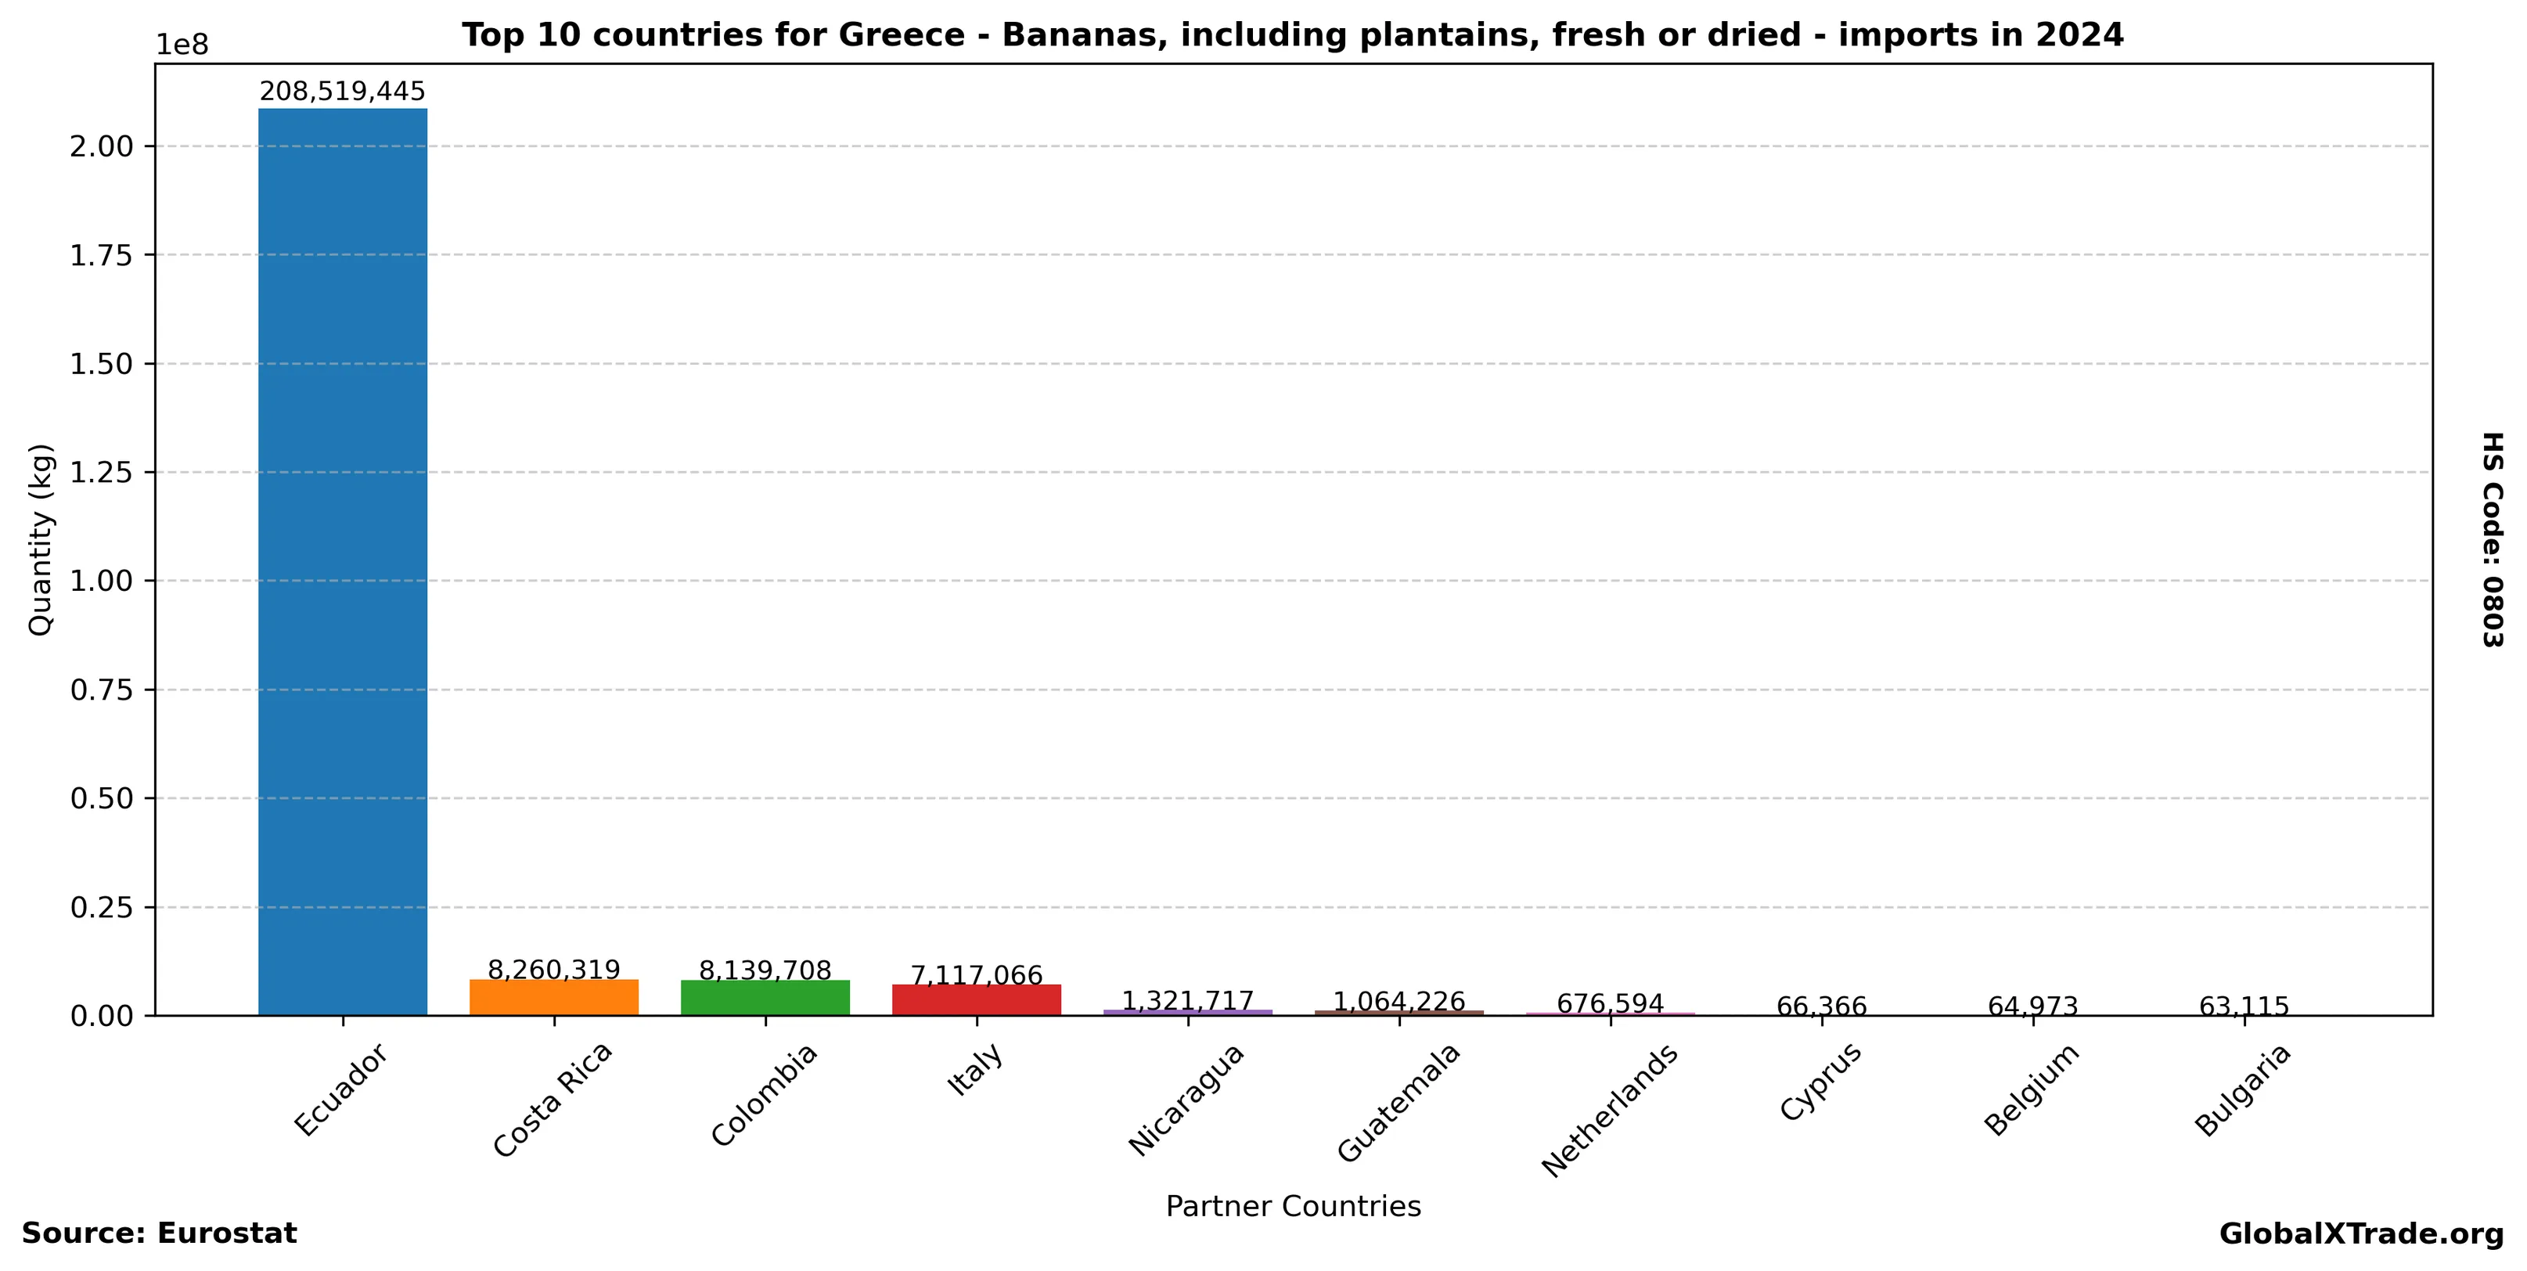Image resolution: width=2527 pixels, height=1271 pixels.
Task: Click the green Colombia bar
Action: [x=765, y=997]
